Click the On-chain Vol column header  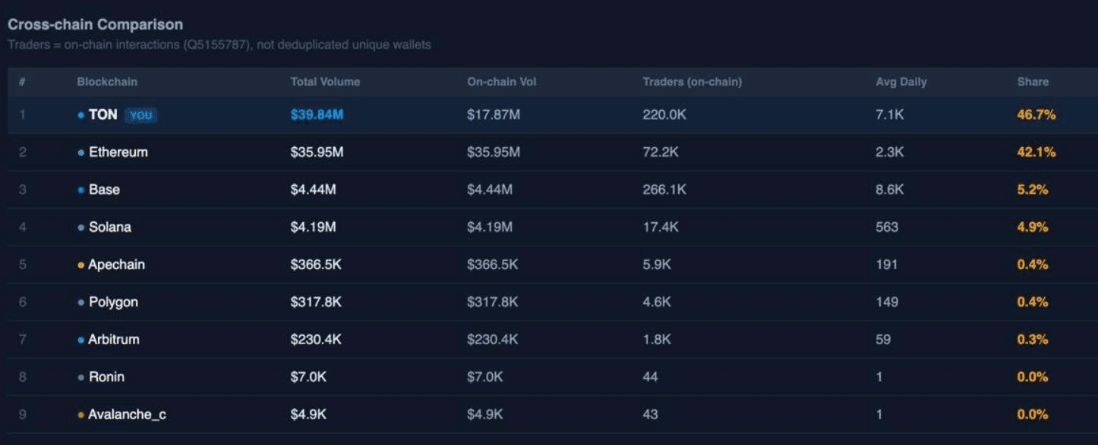(x=501, y=82)
